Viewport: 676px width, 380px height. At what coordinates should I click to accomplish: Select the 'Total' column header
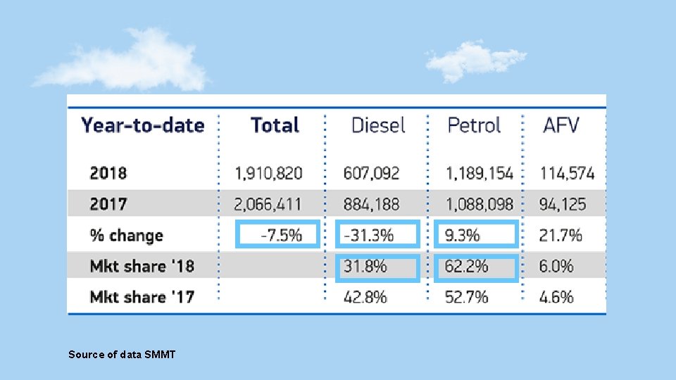point(275,125)
